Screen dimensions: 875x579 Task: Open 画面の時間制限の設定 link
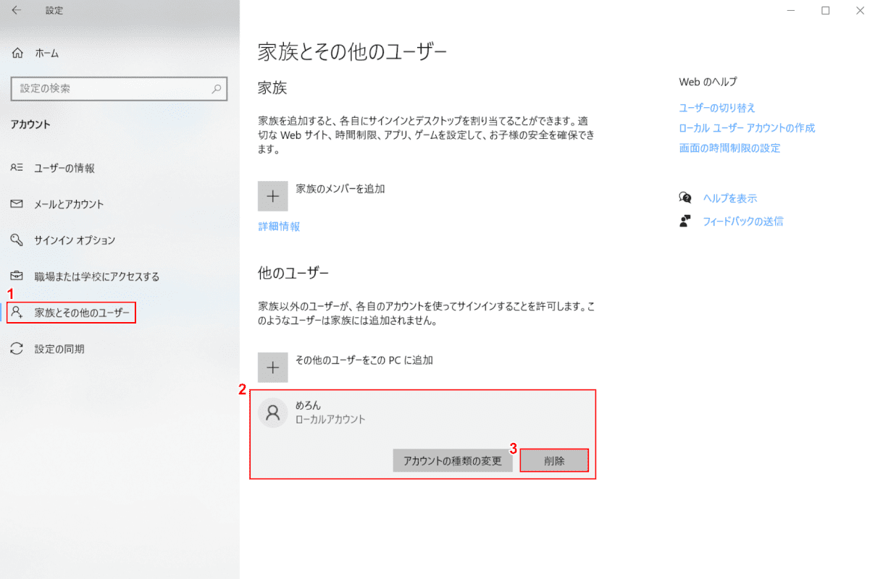[x=729, y=148]
